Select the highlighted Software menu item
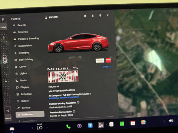The height and width of the screenshot is (133, 178). click(30, 115)
